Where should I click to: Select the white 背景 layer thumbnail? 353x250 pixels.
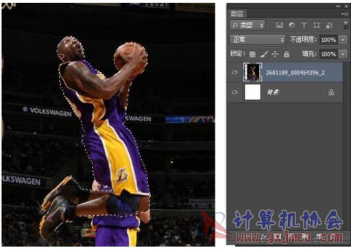pos(252,92)
